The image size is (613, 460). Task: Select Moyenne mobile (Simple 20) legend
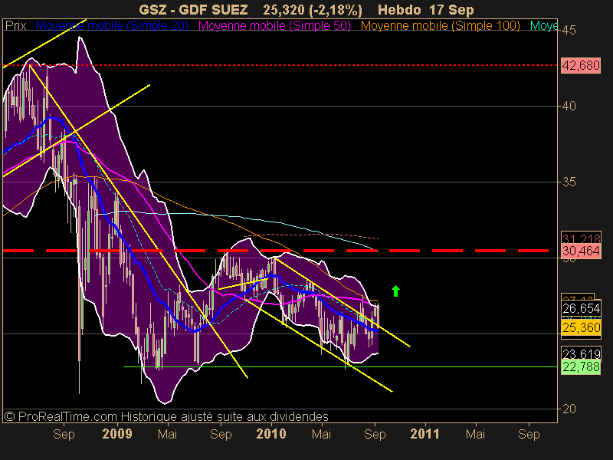[112, 26]
